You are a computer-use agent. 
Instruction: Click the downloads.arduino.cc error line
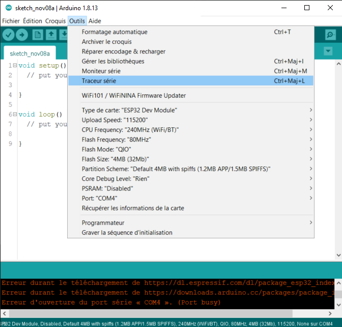pos(168,293)
